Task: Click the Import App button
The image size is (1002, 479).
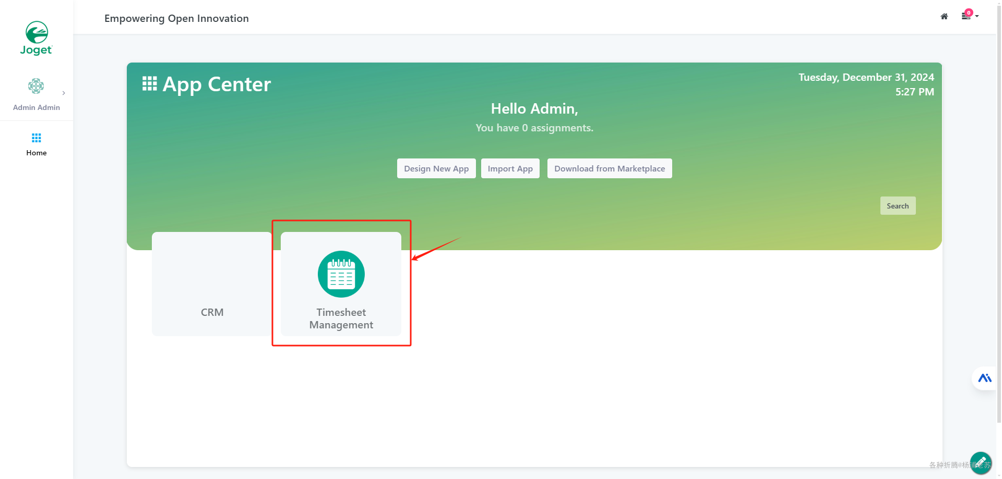Action: [x=510, y=168]
